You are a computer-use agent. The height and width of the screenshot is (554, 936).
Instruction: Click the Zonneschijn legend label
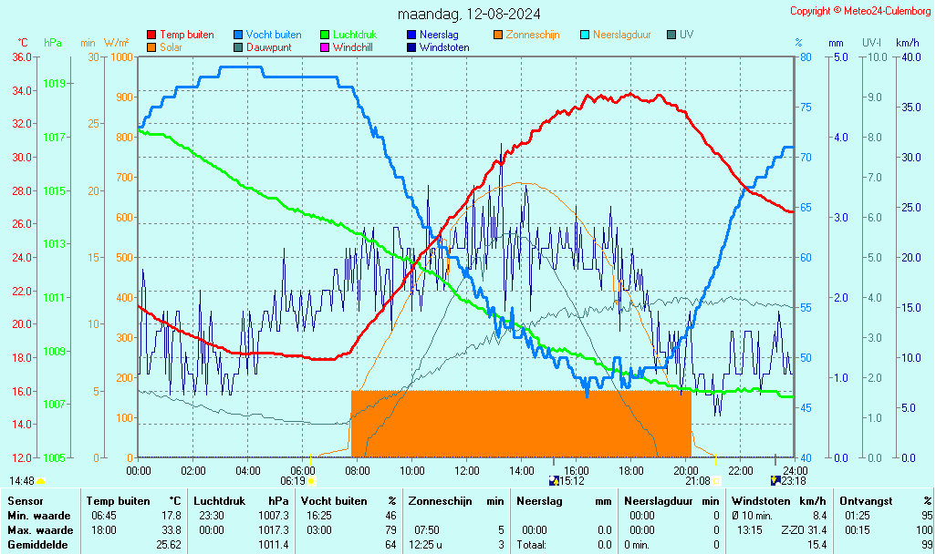(x=532, y=35)
